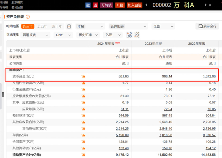Open chart icon for 预付款项 row
The image size is (222, 158).
[83, 116]
